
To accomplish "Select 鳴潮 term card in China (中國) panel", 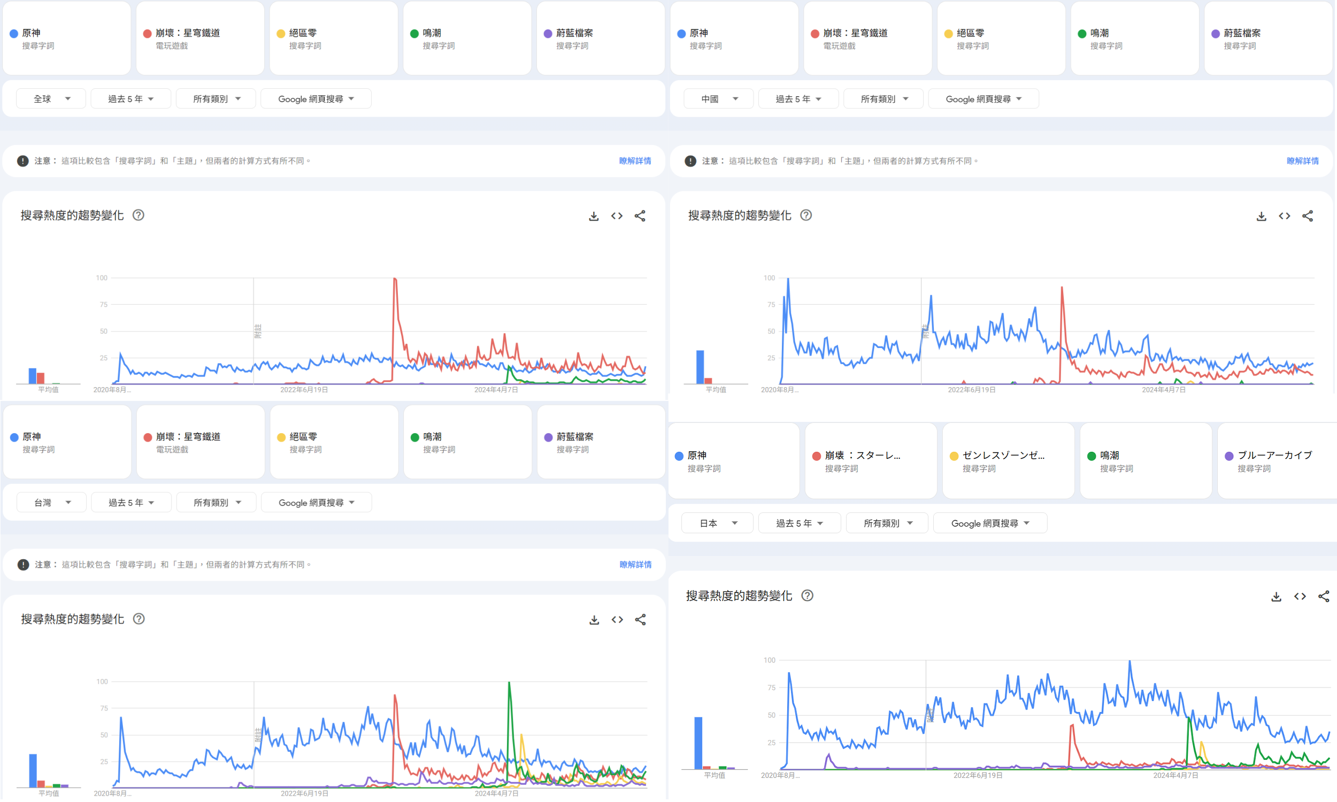I will click(x=1134, y=38).
